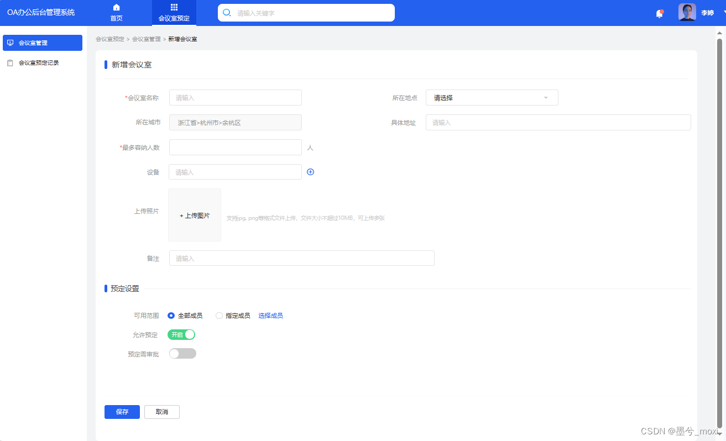This screenshot has height=441, width=726.
Task: Click the search magnifier icon
Action: (227, 13)
